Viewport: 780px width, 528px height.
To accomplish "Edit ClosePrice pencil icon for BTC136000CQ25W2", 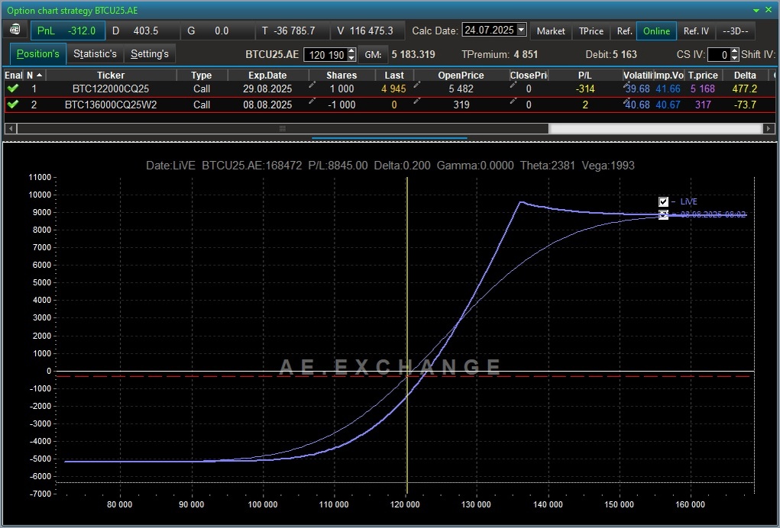I will pyautogui.click(x=513, y=101).
